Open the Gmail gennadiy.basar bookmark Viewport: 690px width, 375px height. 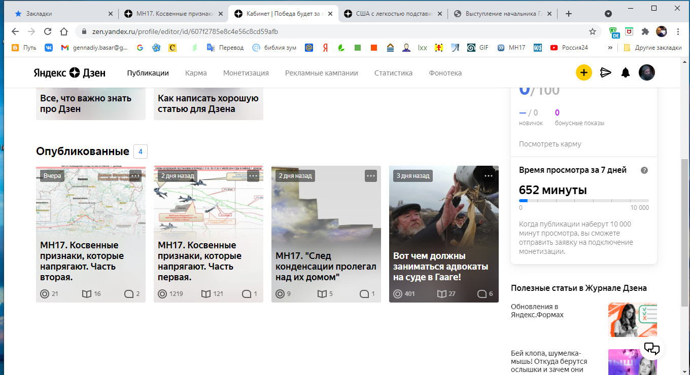[94, 48]
